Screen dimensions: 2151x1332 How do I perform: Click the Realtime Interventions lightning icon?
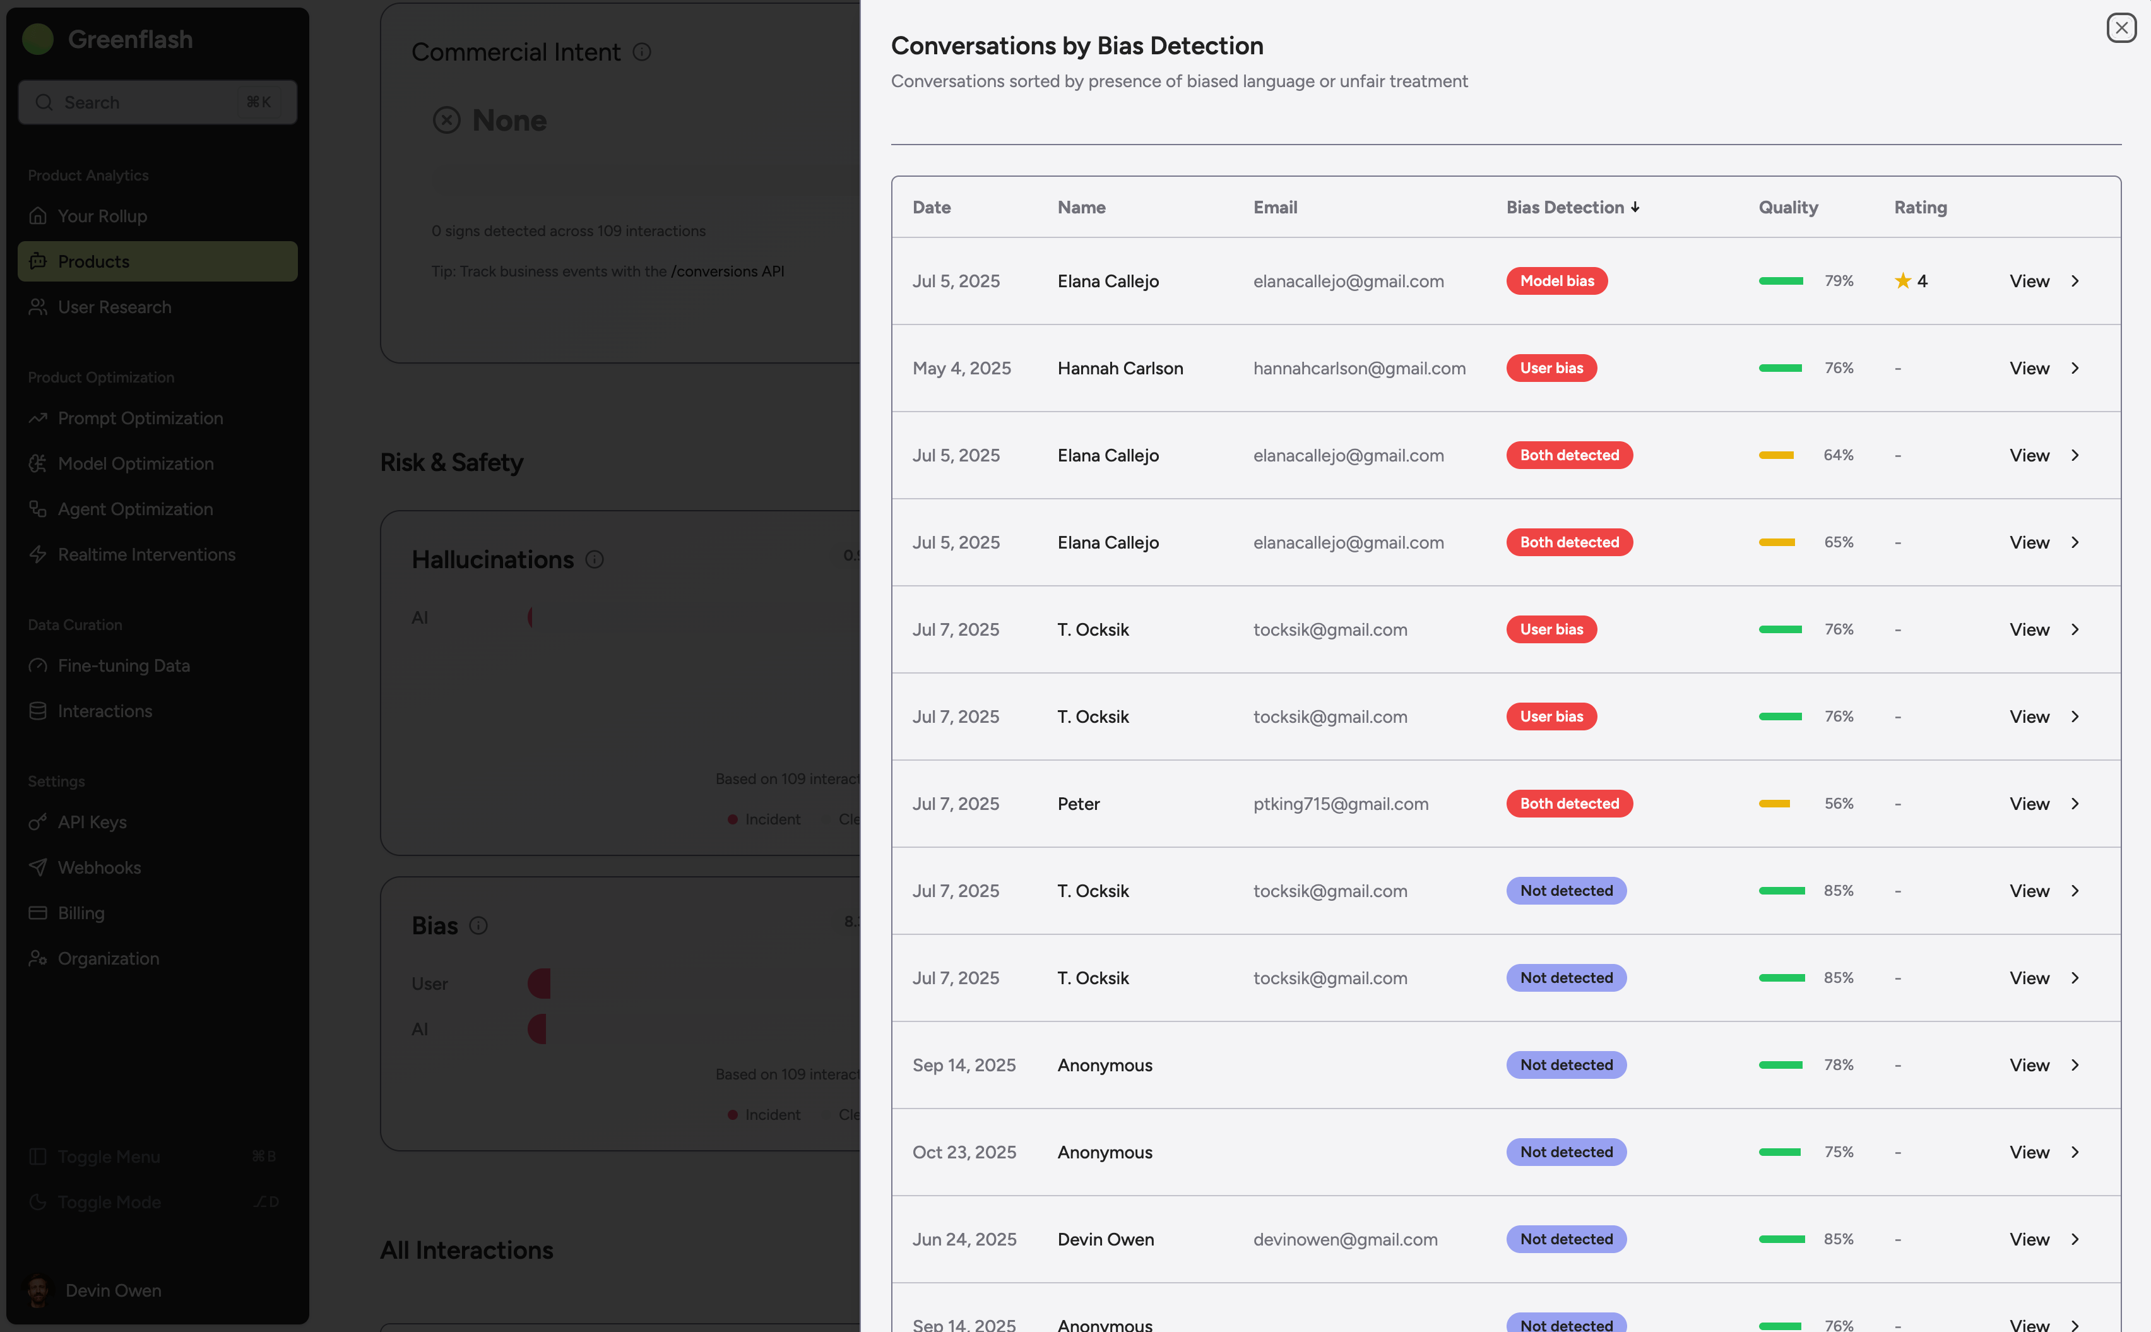tap(38, 554)
